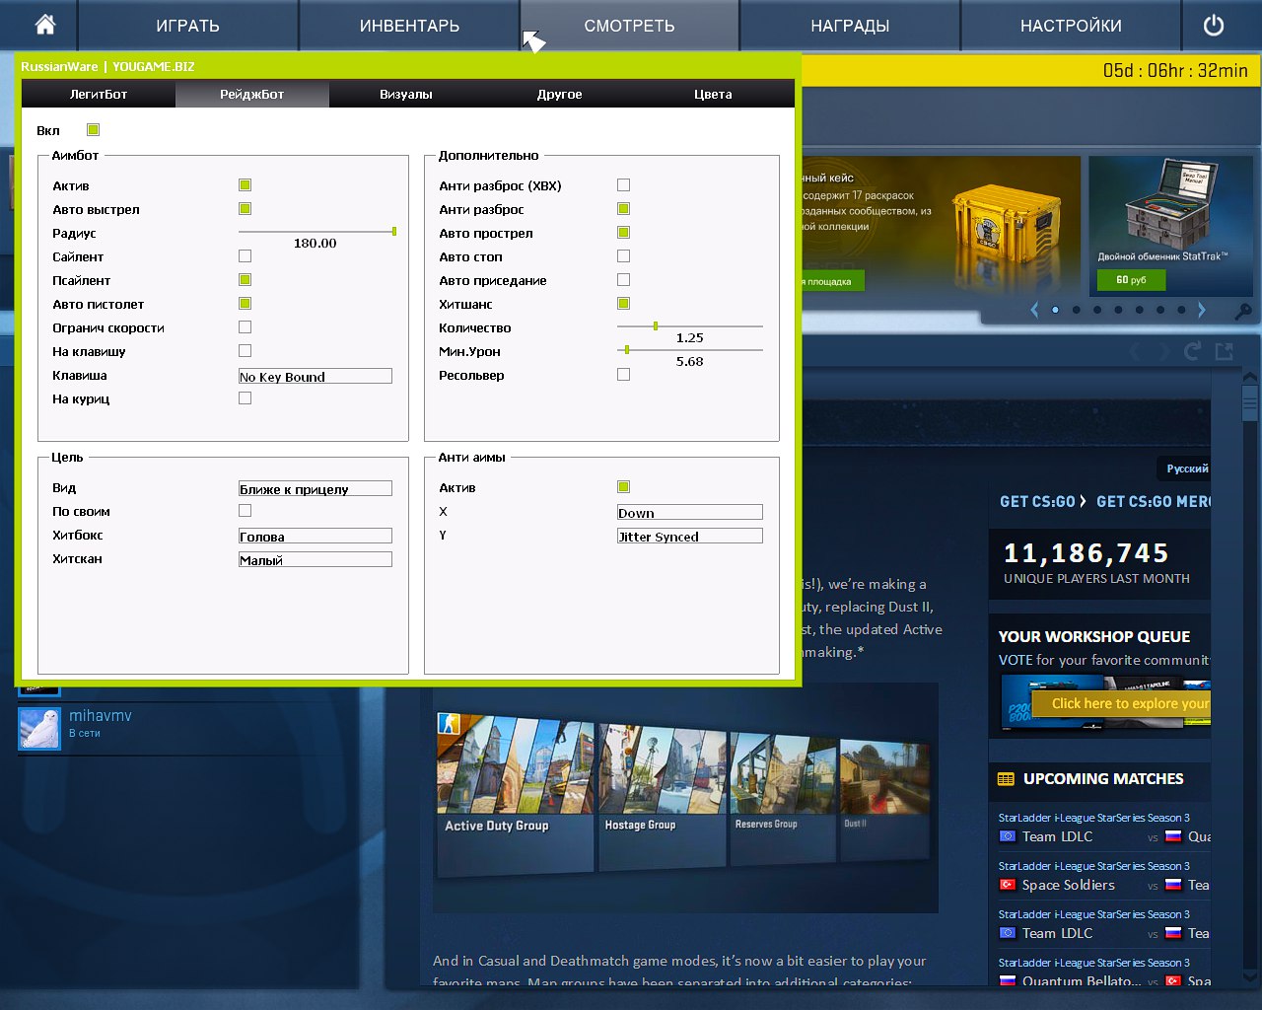Open the Хитбокс dropdown
This screenshot has width=1262, height=1010.
315,536
